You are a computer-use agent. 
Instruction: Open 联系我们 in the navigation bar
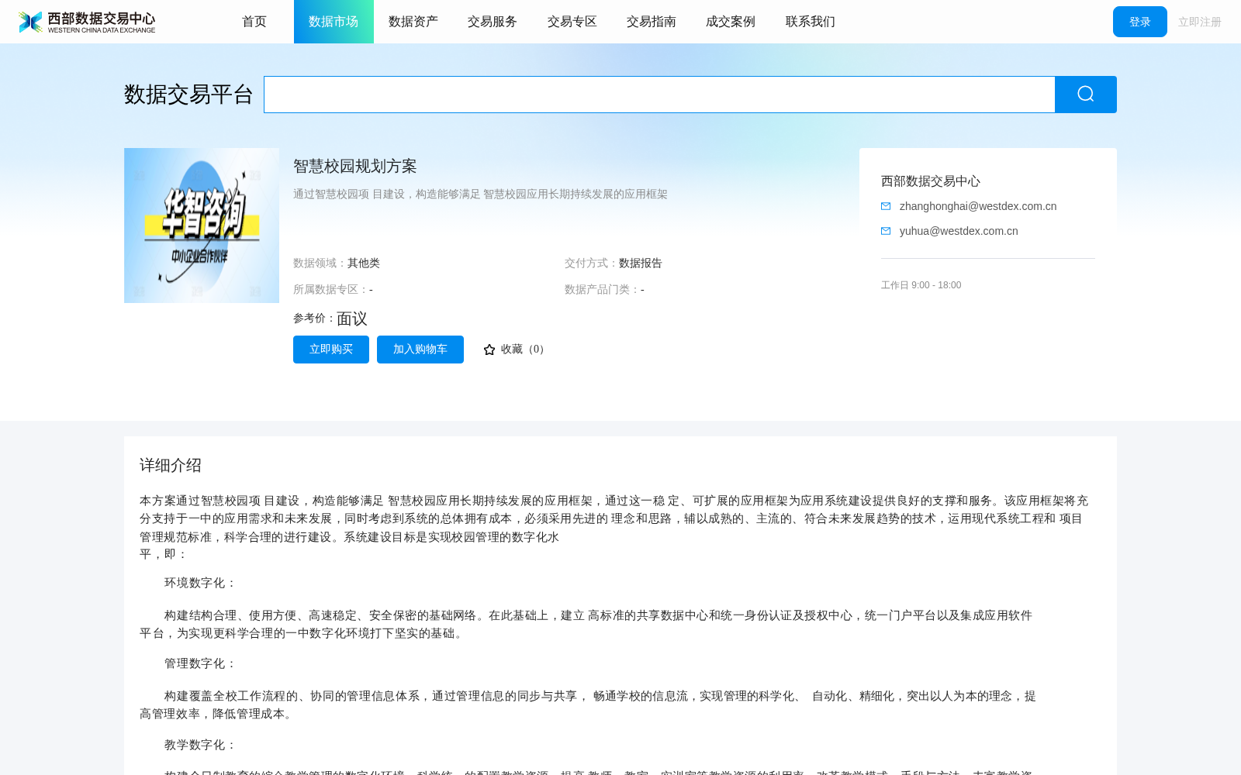[811, 22]
